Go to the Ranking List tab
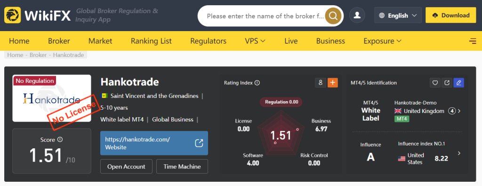Screen dimensions: 482x186 pos(151,41)
